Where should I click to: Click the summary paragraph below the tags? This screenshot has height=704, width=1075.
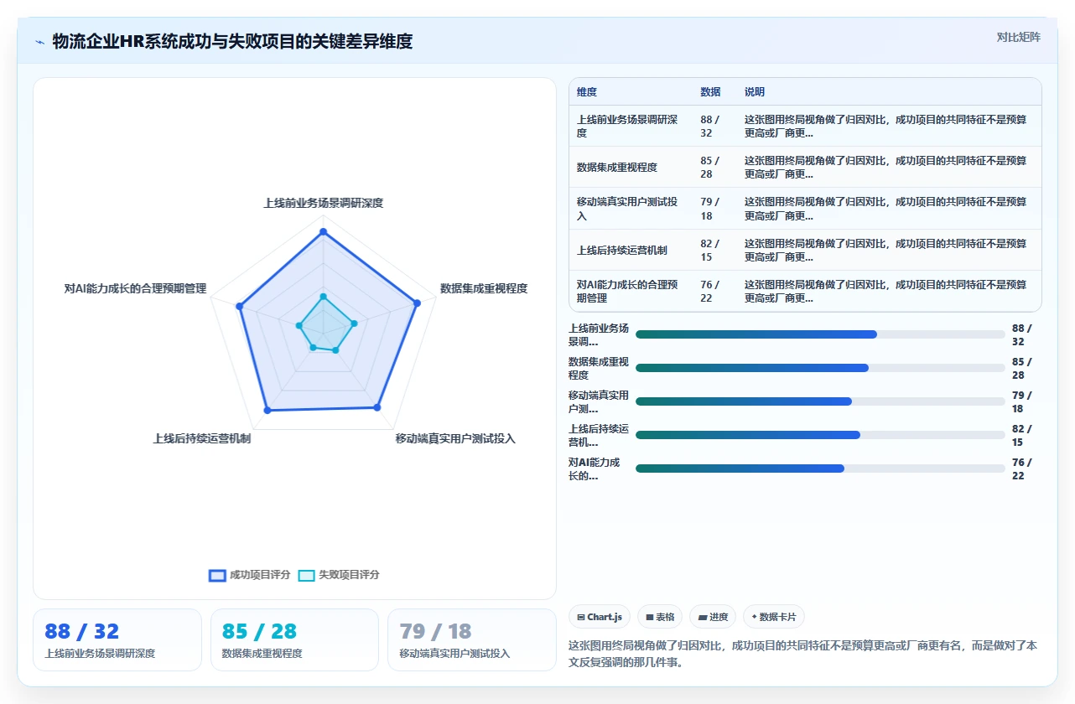click(803, 654)
